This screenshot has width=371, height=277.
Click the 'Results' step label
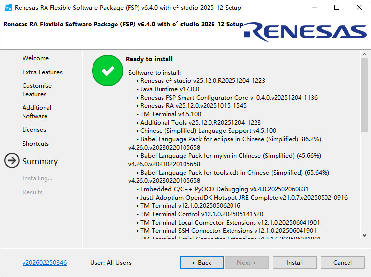click(33, 192)
